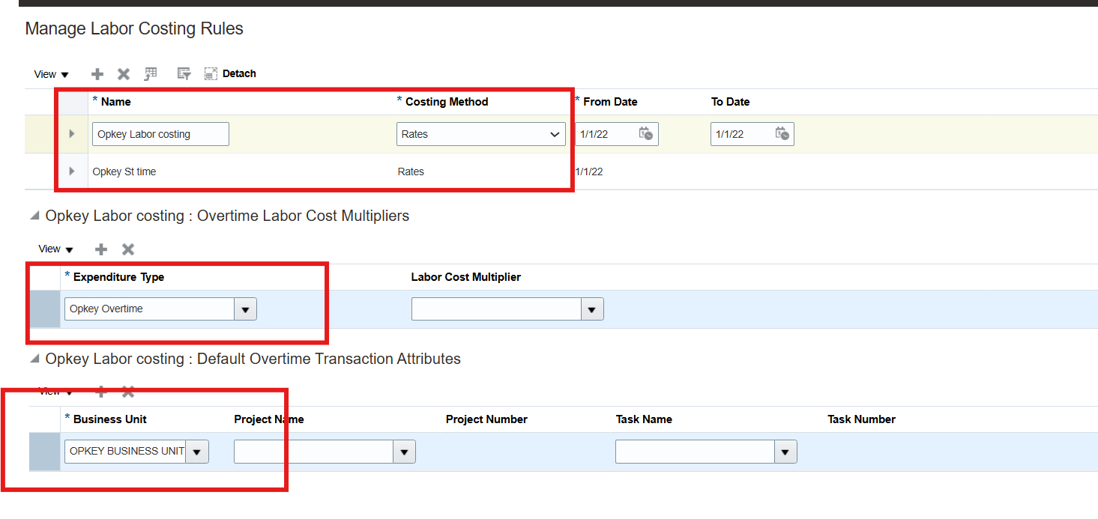Open the Costing Method Rates dropdown

(481, 134)
